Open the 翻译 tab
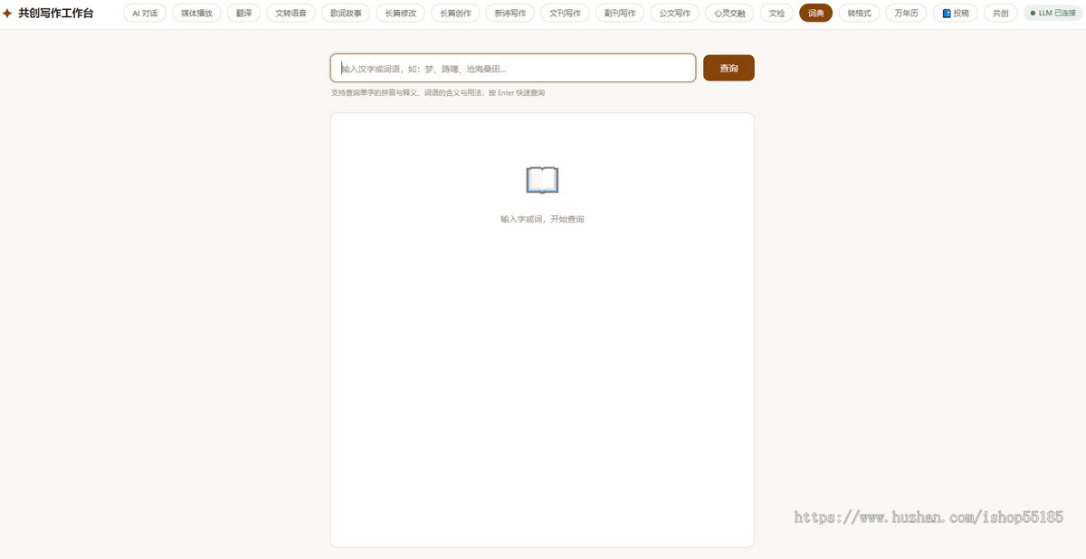This screenshot has width=1086, height=559. 244,14
